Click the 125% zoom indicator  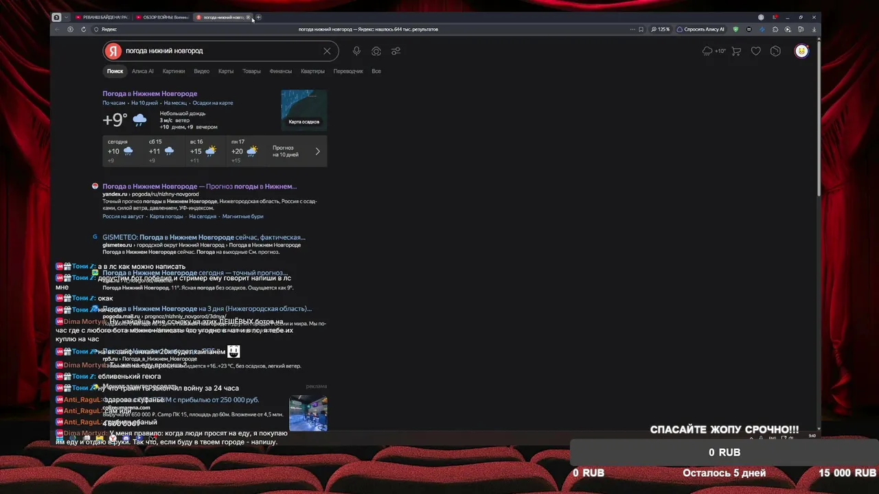tap(661, 30)
